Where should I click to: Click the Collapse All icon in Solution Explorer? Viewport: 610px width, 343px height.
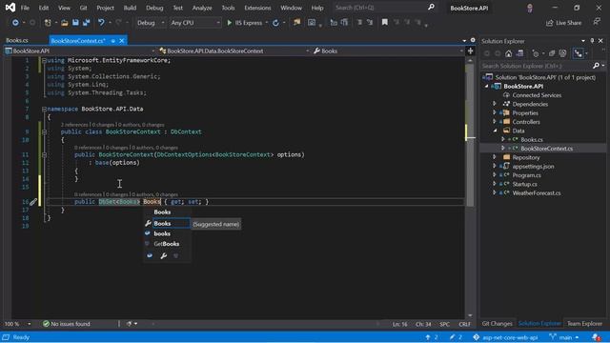pos(552,53)
